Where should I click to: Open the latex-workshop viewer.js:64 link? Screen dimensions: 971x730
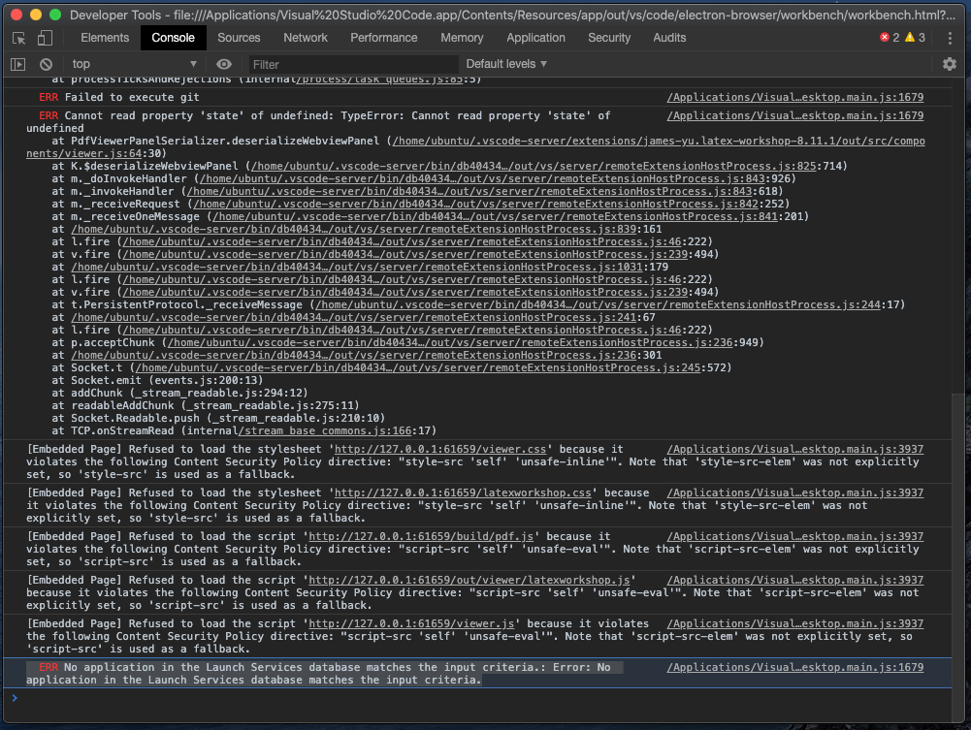pyautogui.click(x=659, y=141)
